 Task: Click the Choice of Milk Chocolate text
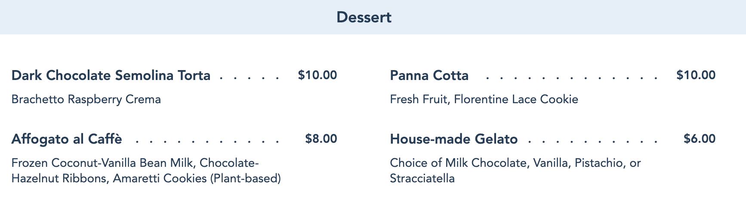point(458,163)
